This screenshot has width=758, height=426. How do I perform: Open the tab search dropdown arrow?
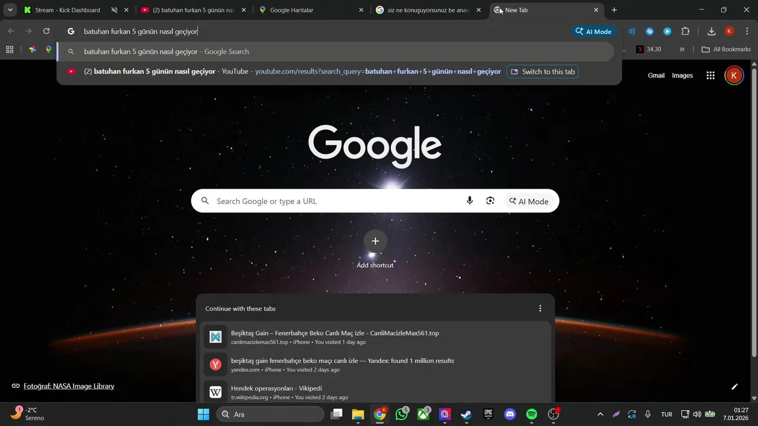tap(10, 10)
